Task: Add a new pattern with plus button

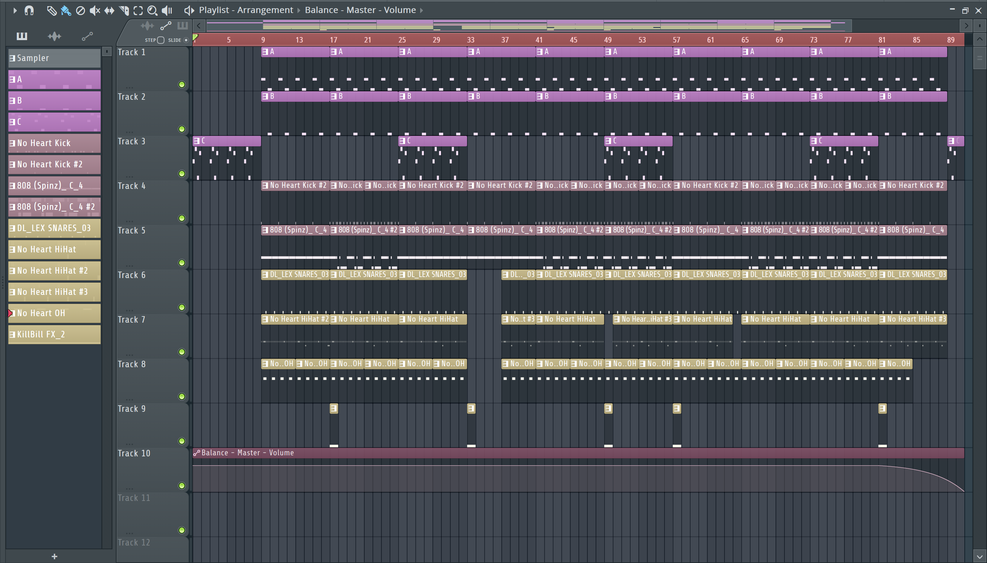Action: coord(54,556)
